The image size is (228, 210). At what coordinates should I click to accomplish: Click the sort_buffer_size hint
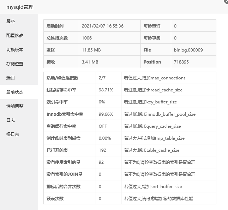[153, 187]
